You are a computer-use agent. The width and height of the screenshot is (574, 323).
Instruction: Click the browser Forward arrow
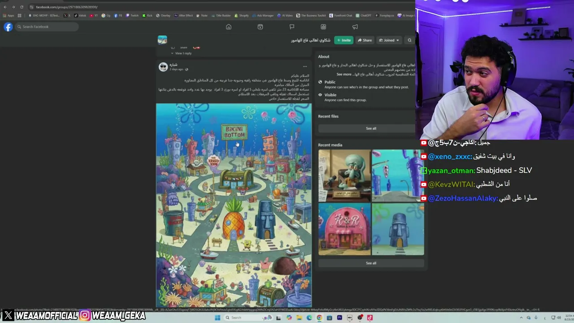13,7
